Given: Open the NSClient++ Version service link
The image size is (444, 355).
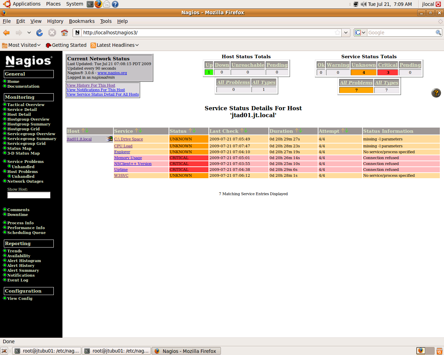Looking at the screenshot, I should (x=133, y=164).
